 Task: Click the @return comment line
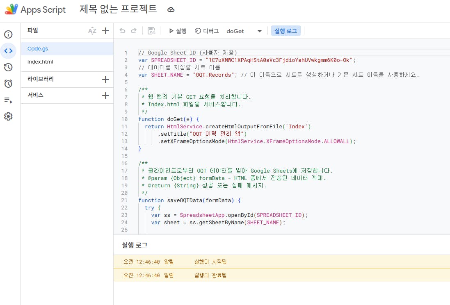click(204, 186)
